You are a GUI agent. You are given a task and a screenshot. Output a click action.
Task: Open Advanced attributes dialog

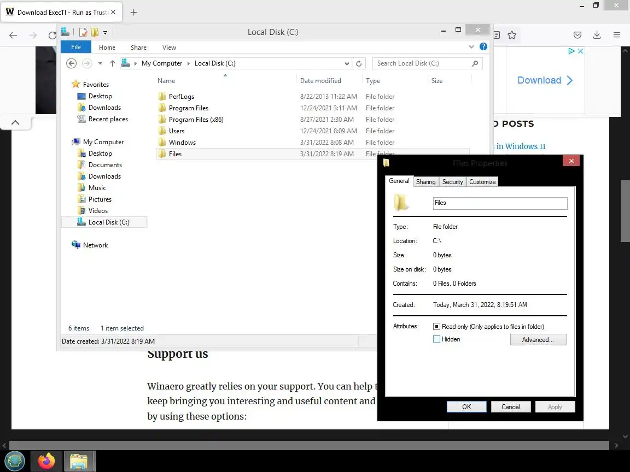coord(538,340)
